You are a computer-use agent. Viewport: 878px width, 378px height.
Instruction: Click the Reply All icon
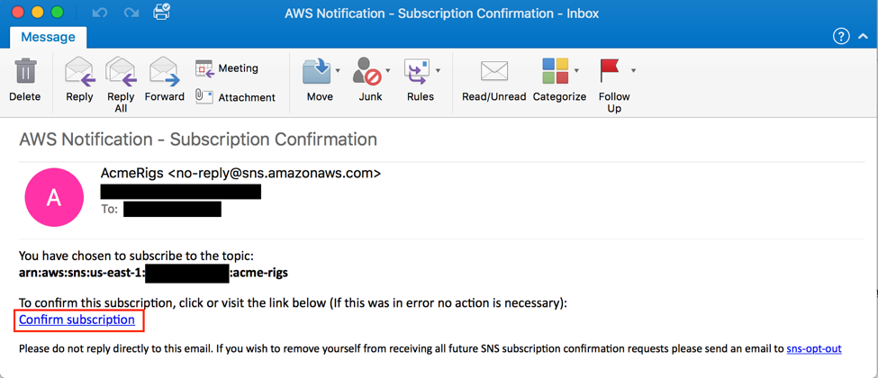click(x=121, y=72)
